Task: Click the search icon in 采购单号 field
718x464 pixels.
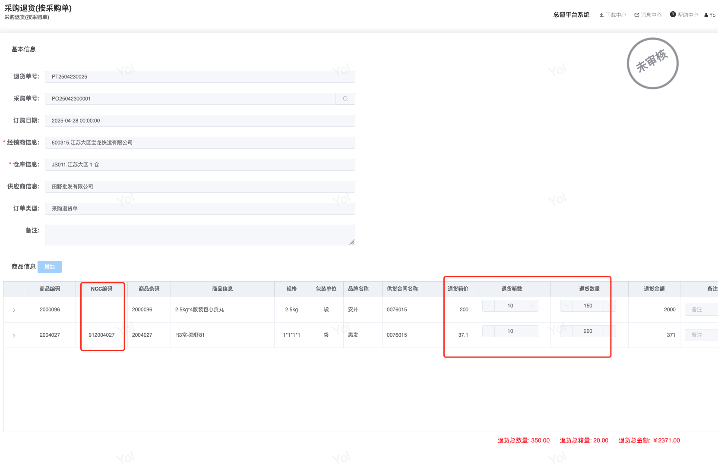Action: pos(345,99)
